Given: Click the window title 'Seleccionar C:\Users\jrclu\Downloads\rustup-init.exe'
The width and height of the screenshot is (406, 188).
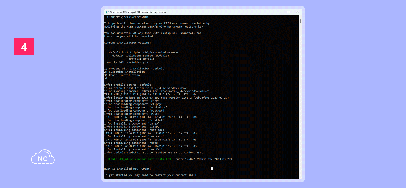Looking at the screenshot, I should click(x=138, y=12).
